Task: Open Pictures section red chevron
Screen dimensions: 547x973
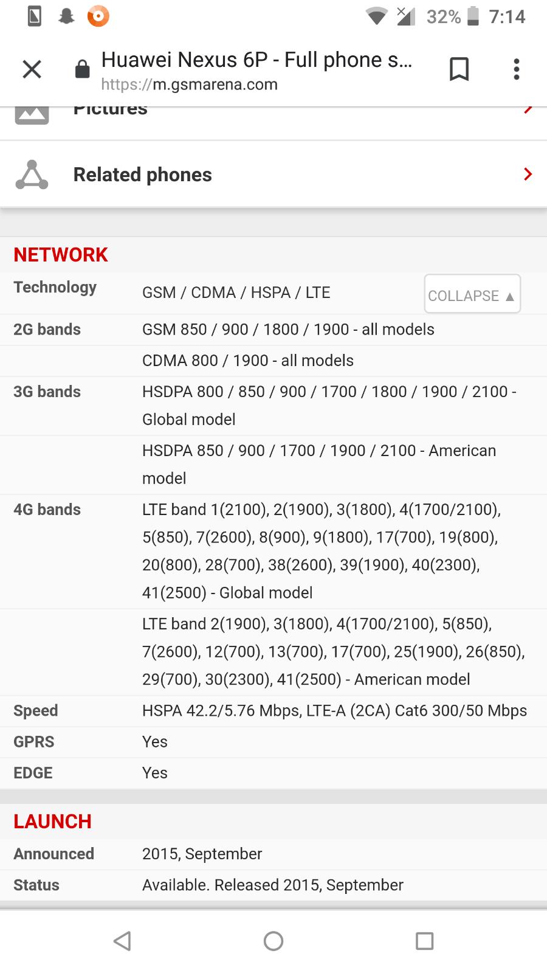Action: (528, 110)
